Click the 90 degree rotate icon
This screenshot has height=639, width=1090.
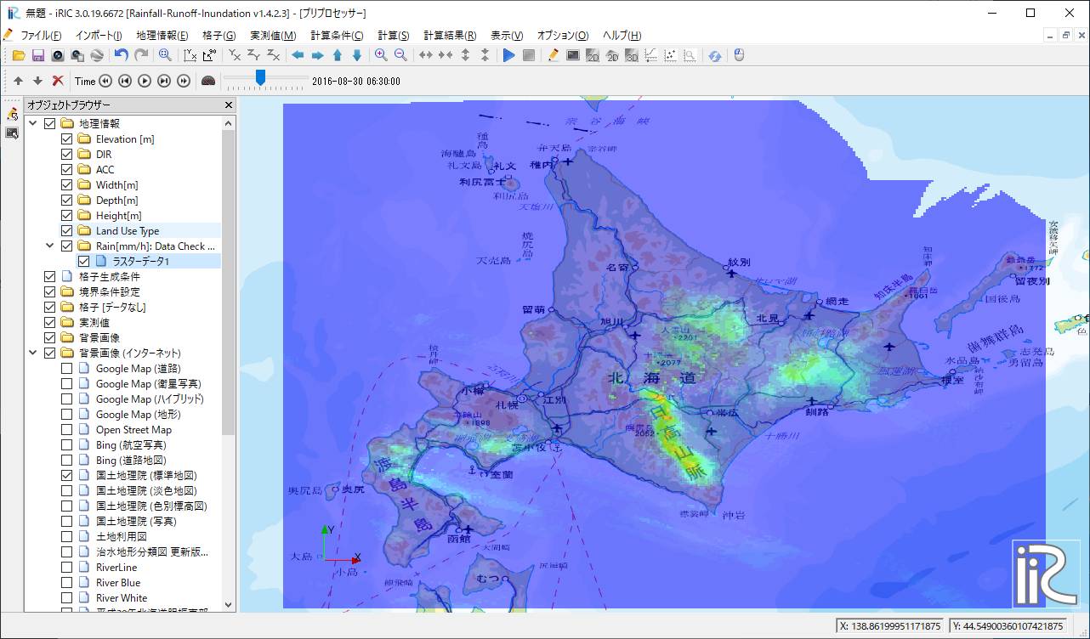pyautogui.click(x=209, y=55)
